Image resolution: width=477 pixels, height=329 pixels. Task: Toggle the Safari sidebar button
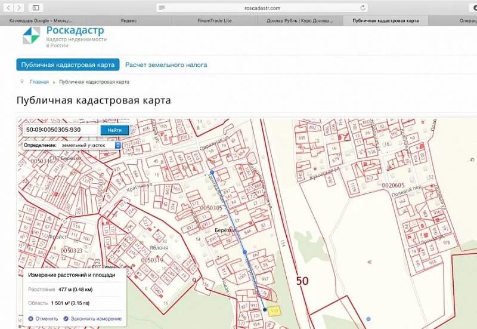point(36,8)
